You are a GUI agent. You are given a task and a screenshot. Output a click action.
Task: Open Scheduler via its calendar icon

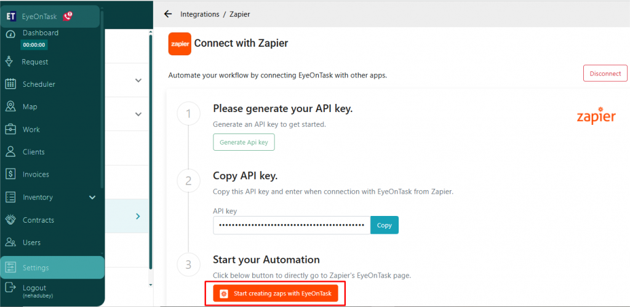(10, 84)
